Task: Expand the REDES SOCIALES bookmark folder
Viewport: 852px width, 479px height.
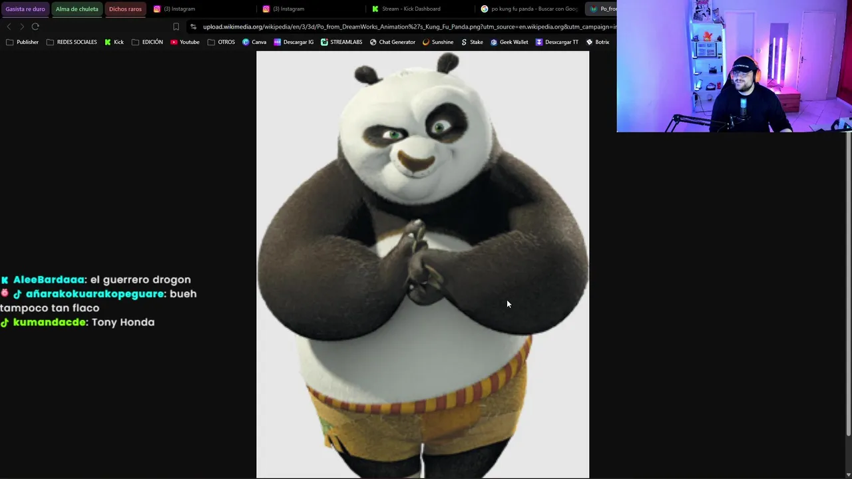Action: [x=71, y=42]
